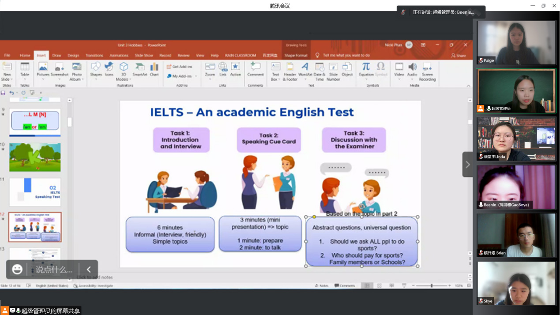Switch to Reading view
The height and width of the screenshot is (315, 560).
(391, 286)
